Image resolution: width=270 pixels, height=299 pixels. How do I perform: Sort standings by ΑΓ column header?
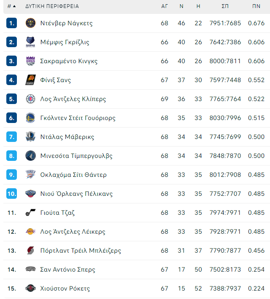165,6
